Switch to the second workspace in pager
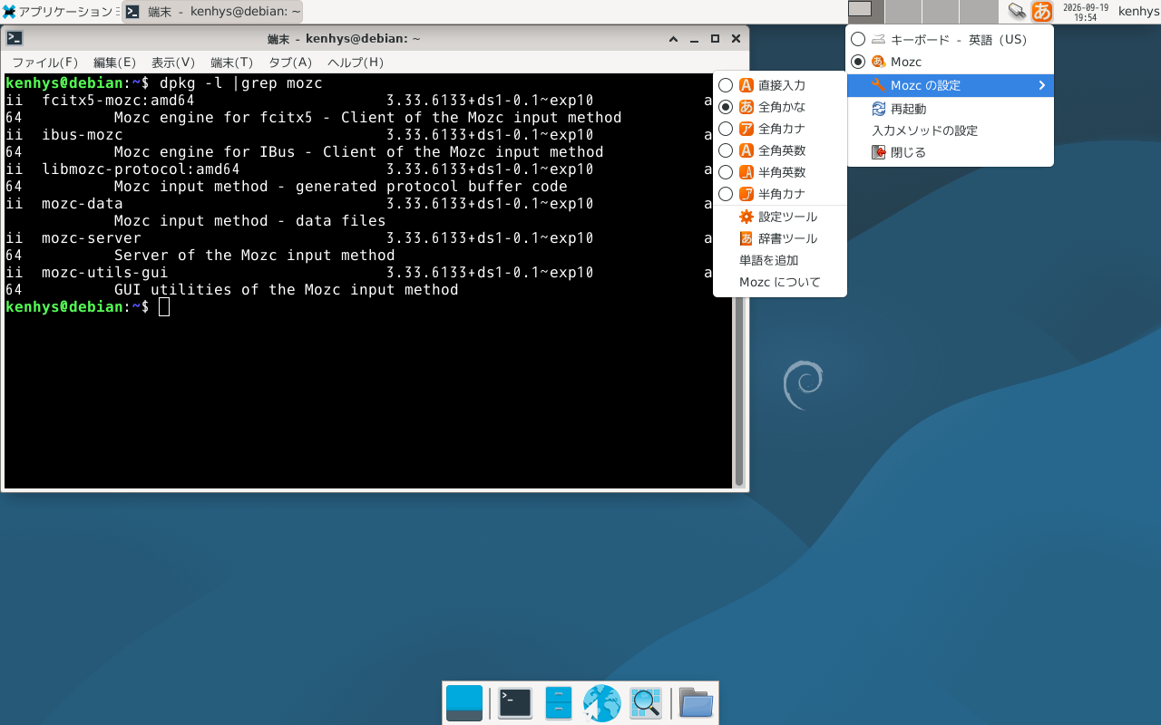The width and height of the screenshot is (1161, 725). coord(903,12)
